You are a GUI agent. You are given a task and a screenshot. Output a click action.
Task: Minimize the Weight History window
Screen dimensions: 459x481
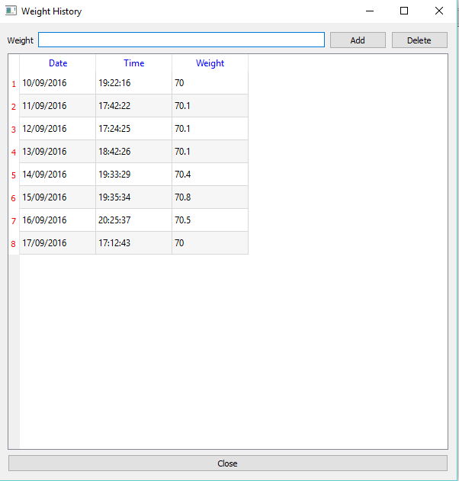click(370, 11)
